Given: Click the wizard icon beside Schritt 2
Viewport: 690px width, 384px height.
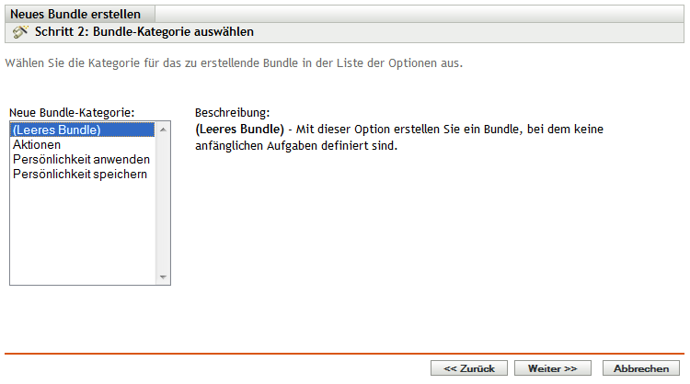Looking at the screenshot, I should (x=20, y=32).
